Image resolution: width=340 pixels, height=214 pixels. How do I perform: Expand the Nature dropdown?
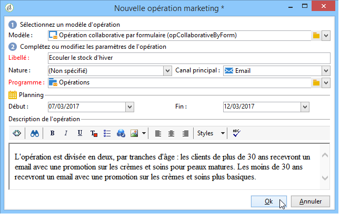(167, 71)
